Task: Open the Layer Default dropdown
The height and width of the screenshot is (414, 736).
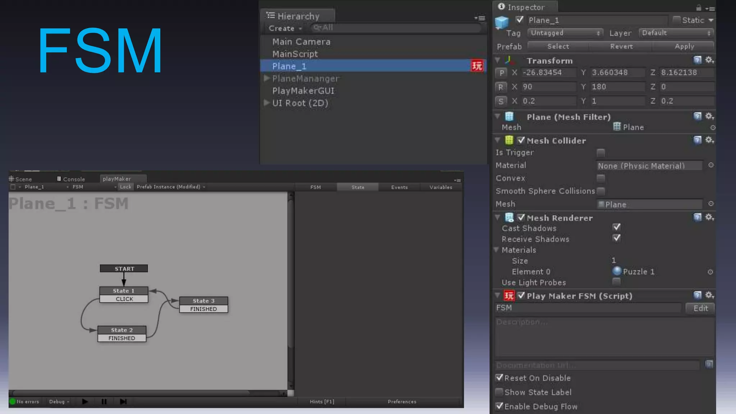Action: (676, 33)
